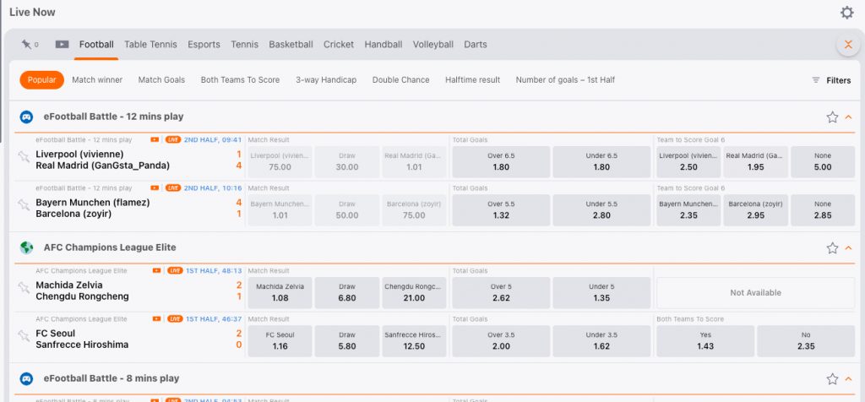Screen dimensions: 865x402
Task: Bet Both Teams To Score Yes 1.43
Action: tap(705, 341)
